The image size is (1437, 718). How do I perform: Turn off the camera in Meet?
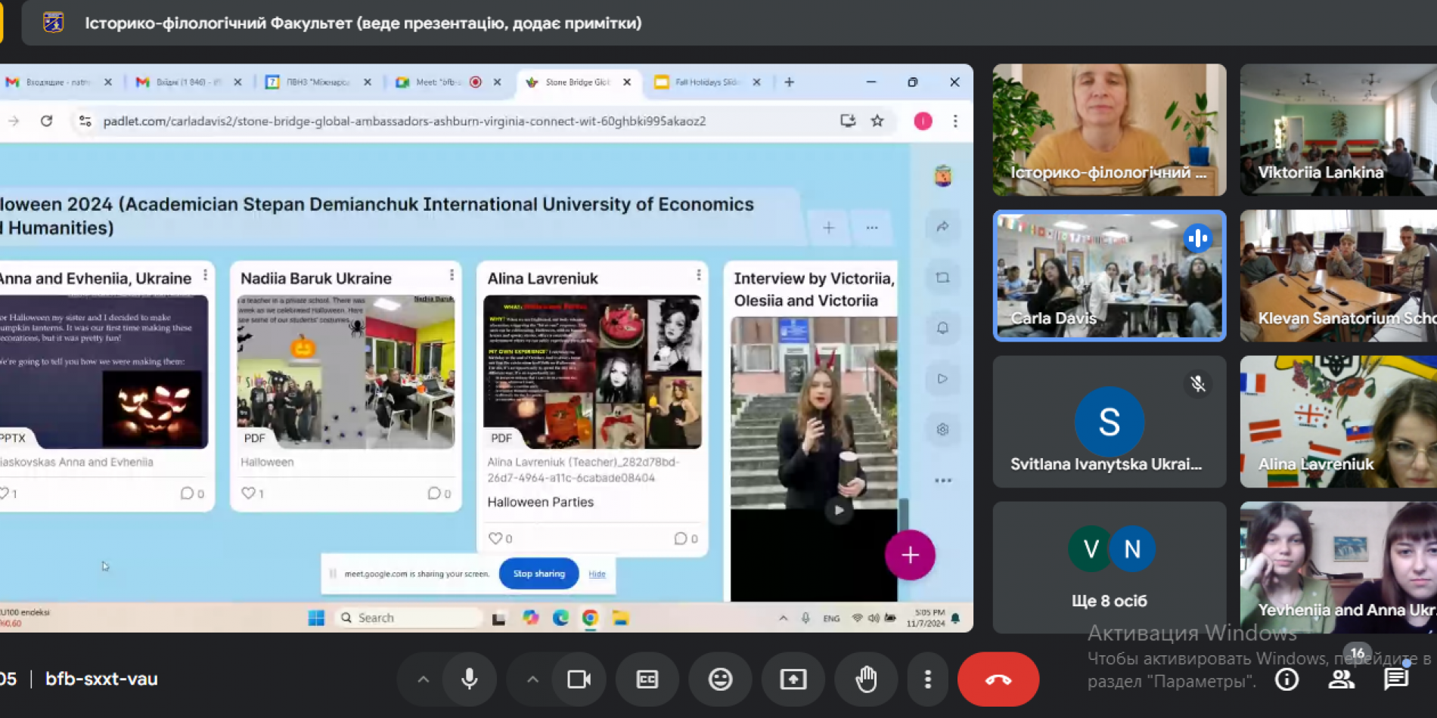(x=579, y=679)
